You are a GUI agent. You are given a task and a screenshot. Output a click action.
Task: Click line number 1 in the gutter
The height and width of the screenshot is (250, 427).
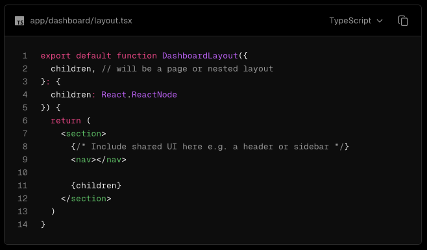coord(25,56)
